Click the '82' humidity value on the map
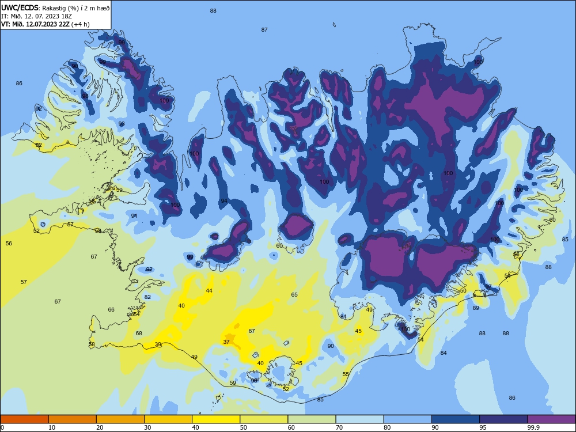The image size is (576, 432). [x=147, y=297]
